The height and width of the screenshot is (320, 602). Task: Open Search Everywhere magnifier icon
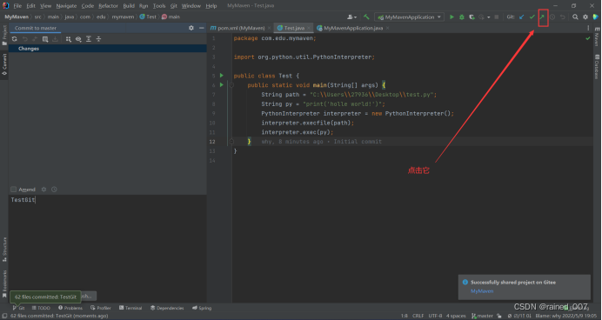point(575,17)
